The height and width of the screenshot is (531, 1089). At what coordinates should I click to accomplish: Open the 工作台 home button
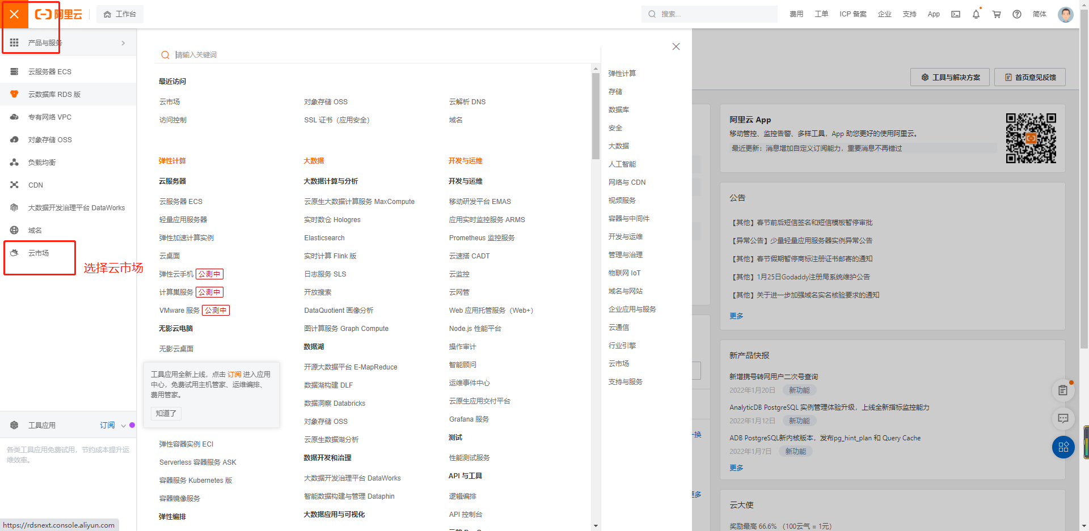click(x=120, y=14)
